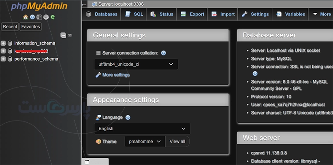Viewport: 333px width, 165px height.
Task: Click cpsrvd 11.138.0.8 text
Action: pos(269,153)
